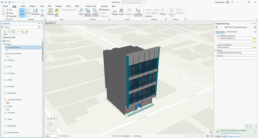
Task: Switch to List By Drawing Order
Action: click(5, 32)
